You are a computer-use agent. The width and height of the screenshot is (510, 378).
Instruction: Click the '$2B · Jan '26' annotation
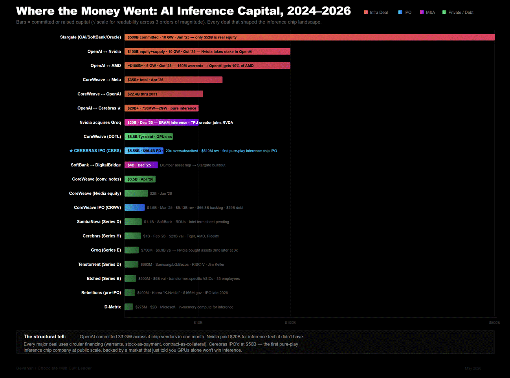161,193
